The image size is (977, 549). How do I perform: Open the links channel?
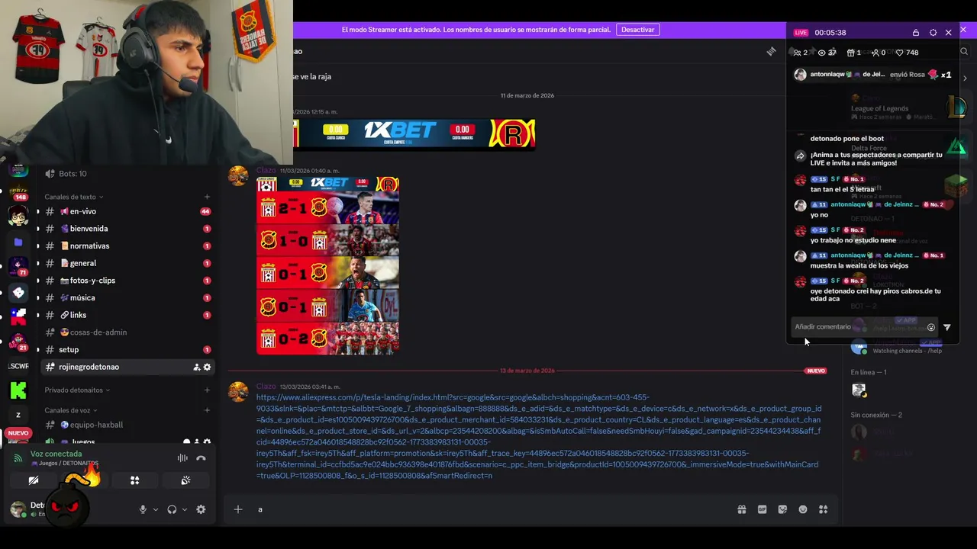127,315
